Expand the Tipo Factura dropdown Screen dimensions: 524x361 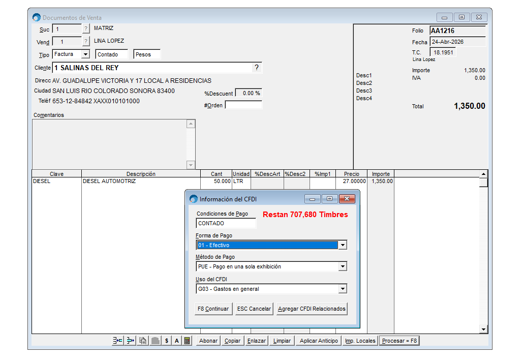pos(85,54)
